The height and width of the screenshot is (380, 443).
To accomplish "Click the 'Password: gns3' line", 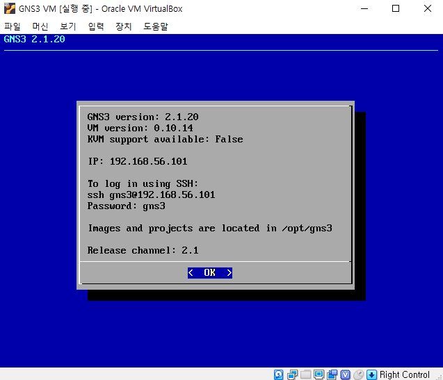I will click(127, 206).
